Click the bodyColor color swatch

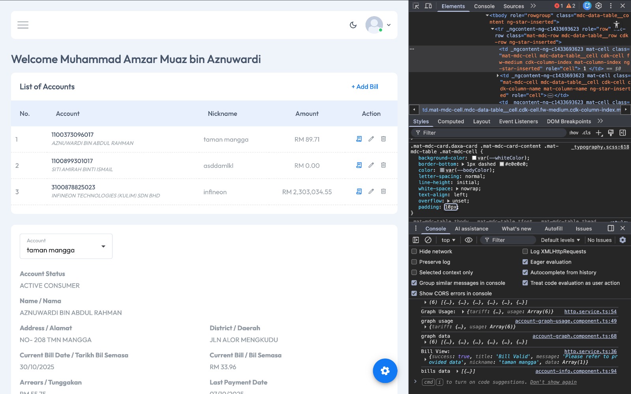click(442, 170)
